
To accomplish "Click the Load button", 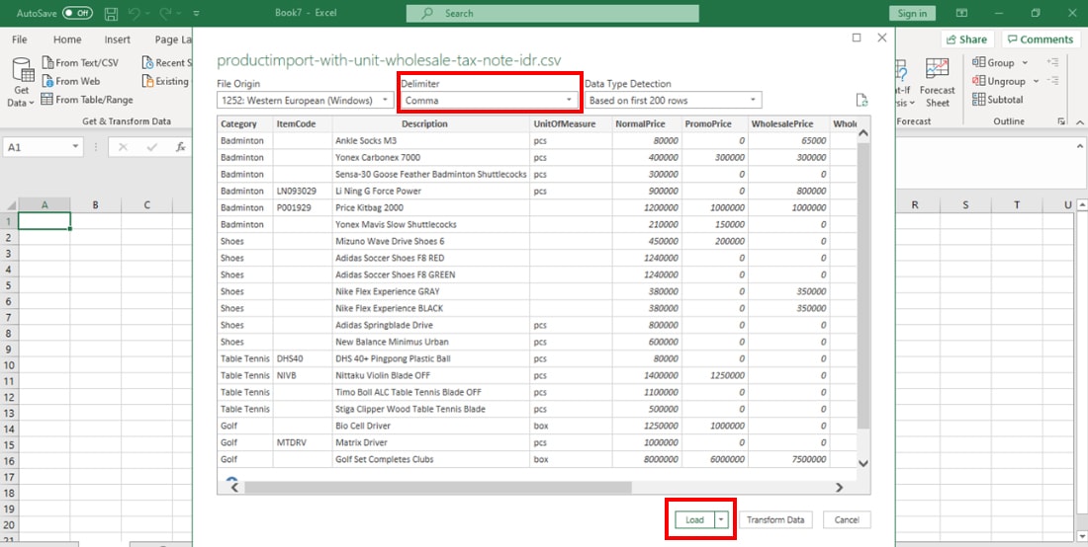I will (694, 520).
